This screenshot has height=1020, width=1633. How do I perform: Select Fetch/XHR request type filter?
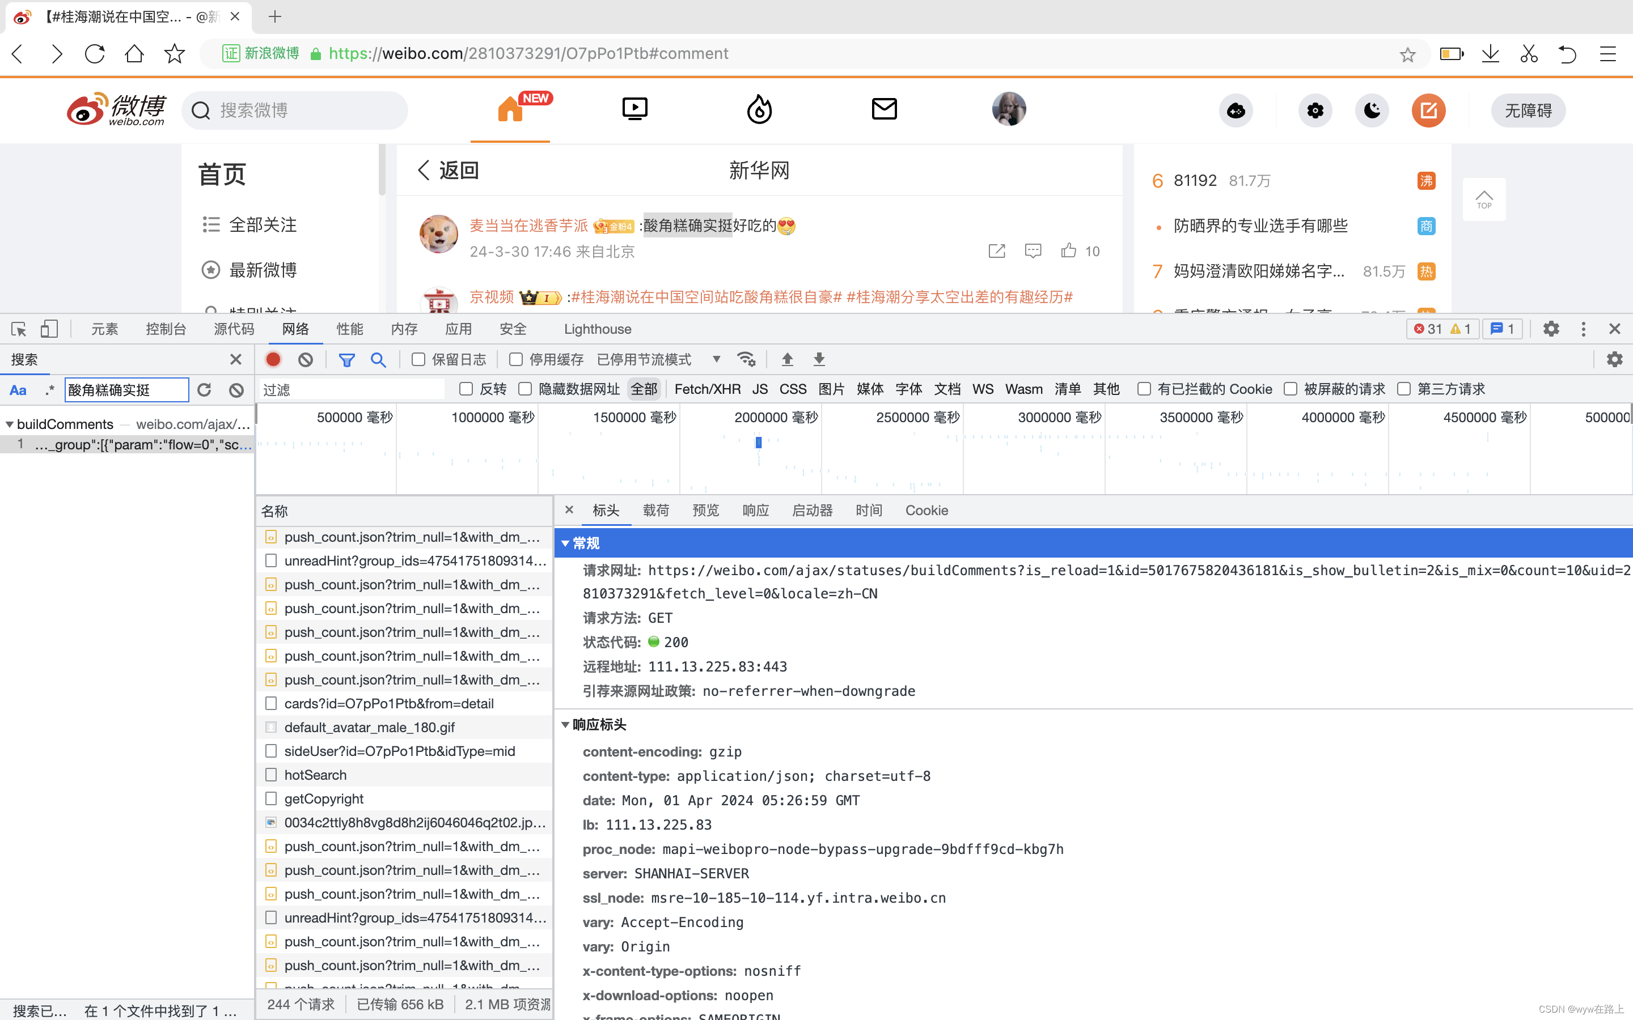click(707, 389)
